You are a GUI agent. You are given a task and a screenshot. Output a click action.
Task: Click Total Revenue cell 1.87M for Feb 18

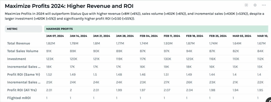[x=191, y=43]
